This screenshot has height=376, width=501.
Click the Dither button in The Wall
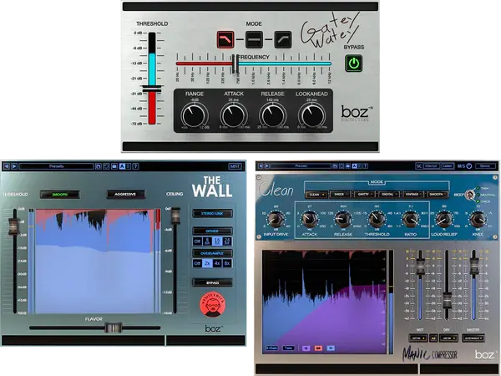pos(212,231)
